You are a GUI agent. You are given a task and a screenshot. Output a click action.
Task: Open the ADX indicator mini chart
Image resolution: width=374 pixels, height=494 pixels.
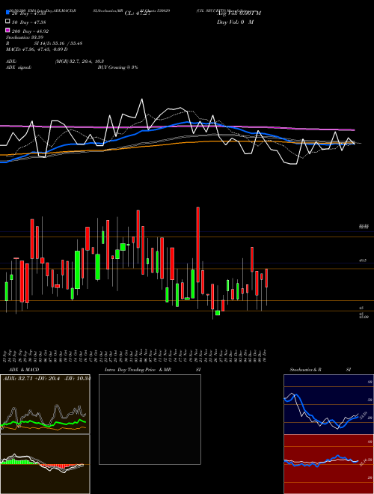point(45,404)
